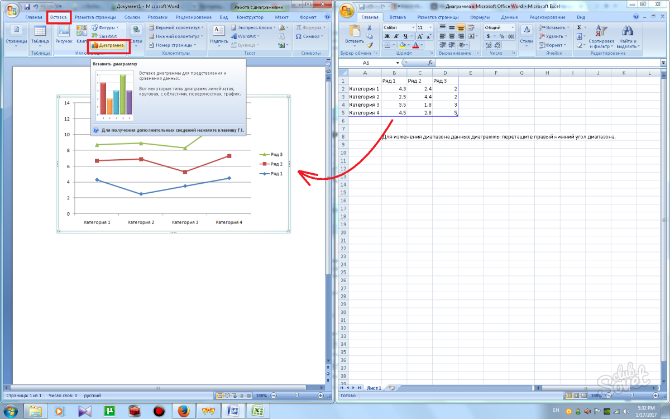Screen dimensions: 670x419
Task: Click the Ряд 2 legend entry in chart
Action: tap(272, 164)
